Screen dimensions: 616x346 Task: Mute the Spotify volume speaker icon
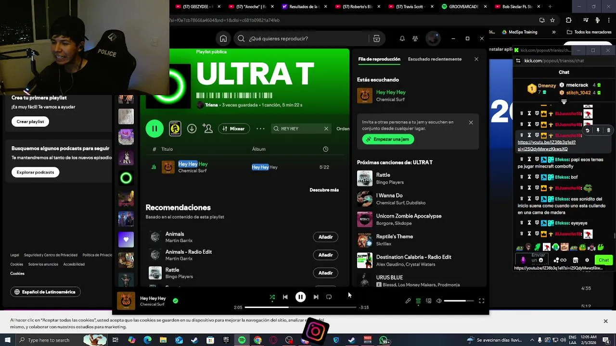(x=439, y=301)
